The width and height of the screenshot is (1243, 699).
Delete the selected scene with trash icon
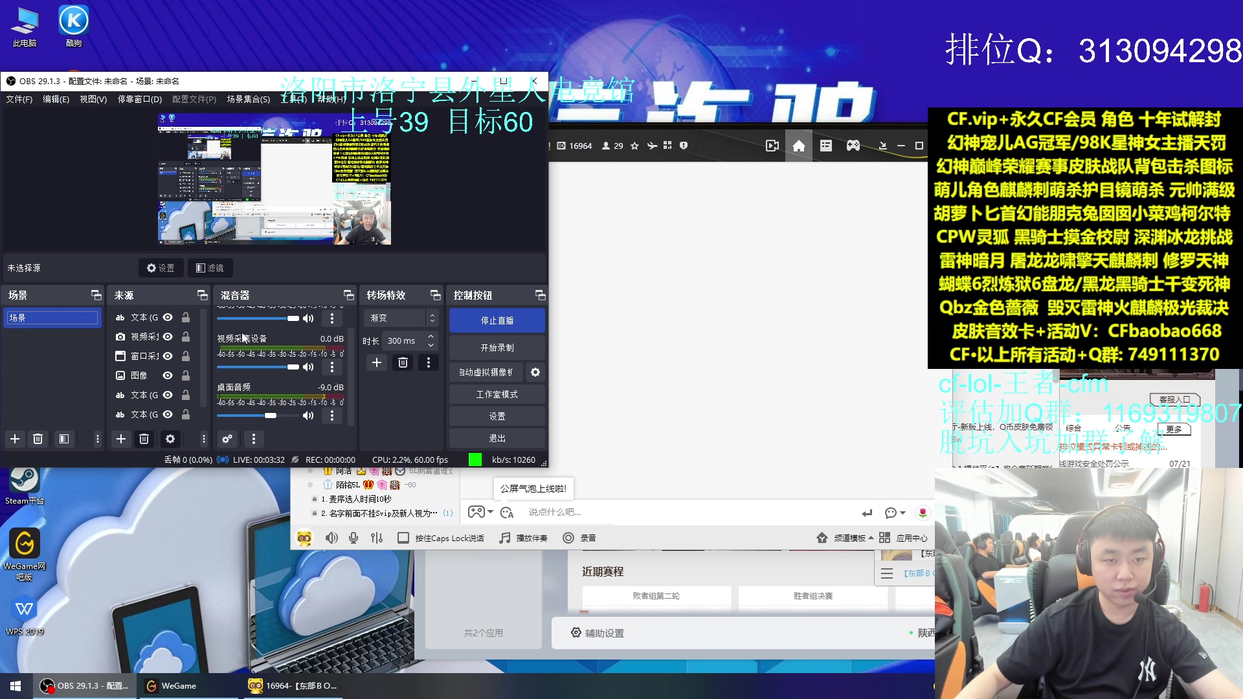click(x=38, y=439)
